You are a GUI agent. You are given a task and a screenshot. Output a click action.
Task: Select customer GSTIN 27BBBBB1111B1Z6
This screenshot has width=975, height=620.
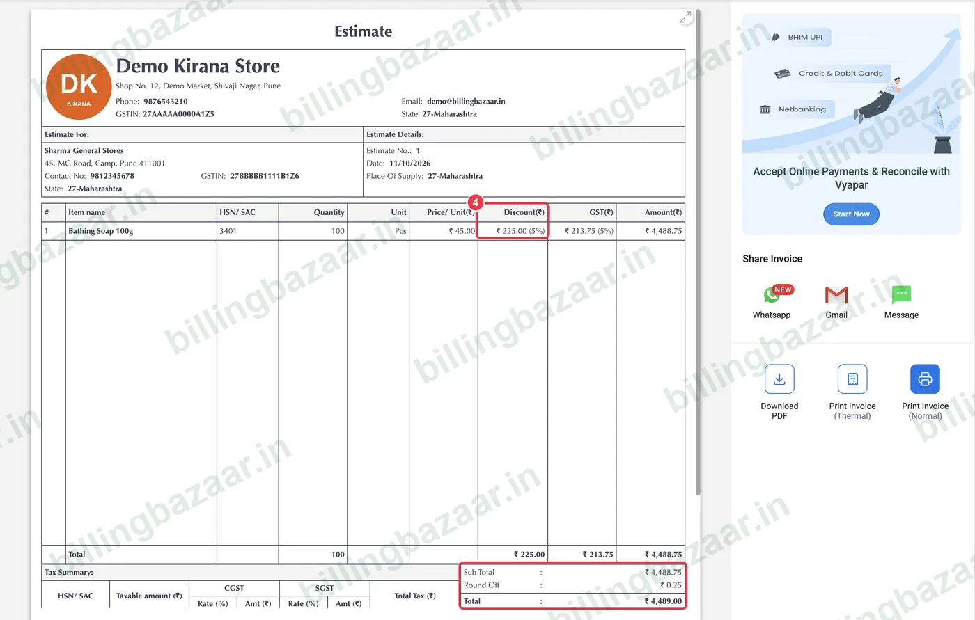click(x=265, y=176)
